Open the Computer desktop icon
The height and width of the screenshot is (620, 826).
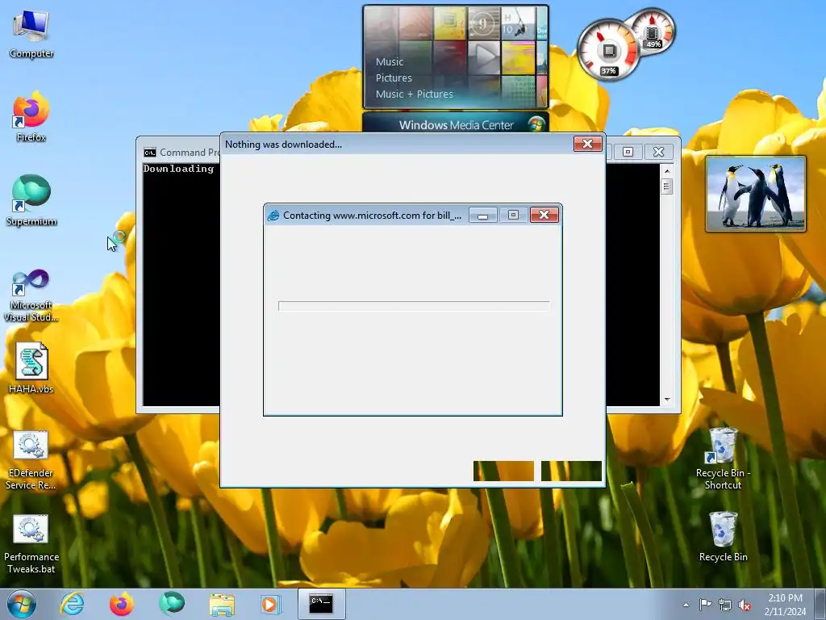(x=31, y=34)
